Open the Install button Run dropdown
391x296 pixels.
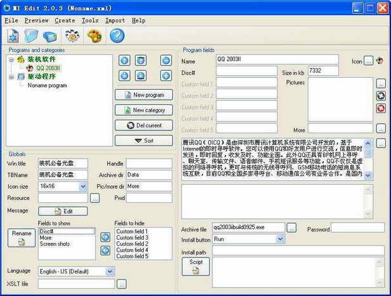(280, 239)
